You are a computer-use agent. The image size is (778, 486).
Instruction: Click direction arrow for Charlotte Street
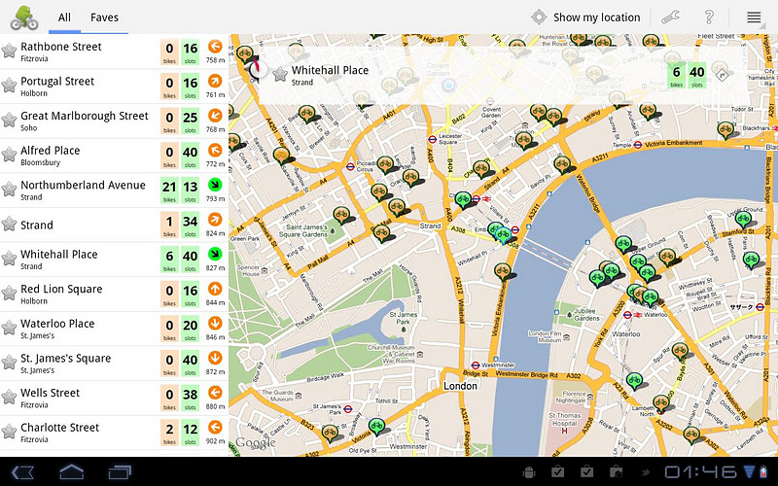215,427
